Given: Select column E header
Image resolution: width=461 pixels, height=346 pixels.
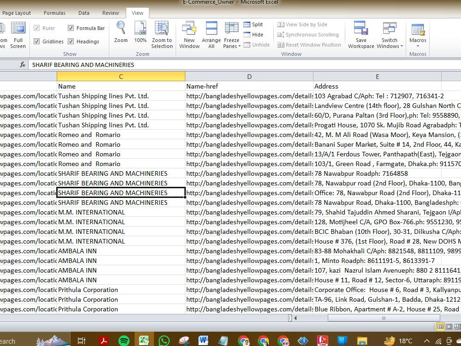Looking at the screenshot, I should (x=377, y=77).
